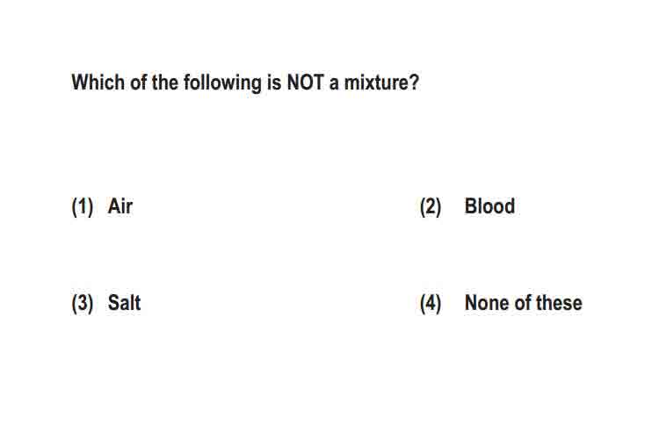Click the word "Which" starting the question
This screenshot has height=439, width=659.
click(x=98, y=83)
